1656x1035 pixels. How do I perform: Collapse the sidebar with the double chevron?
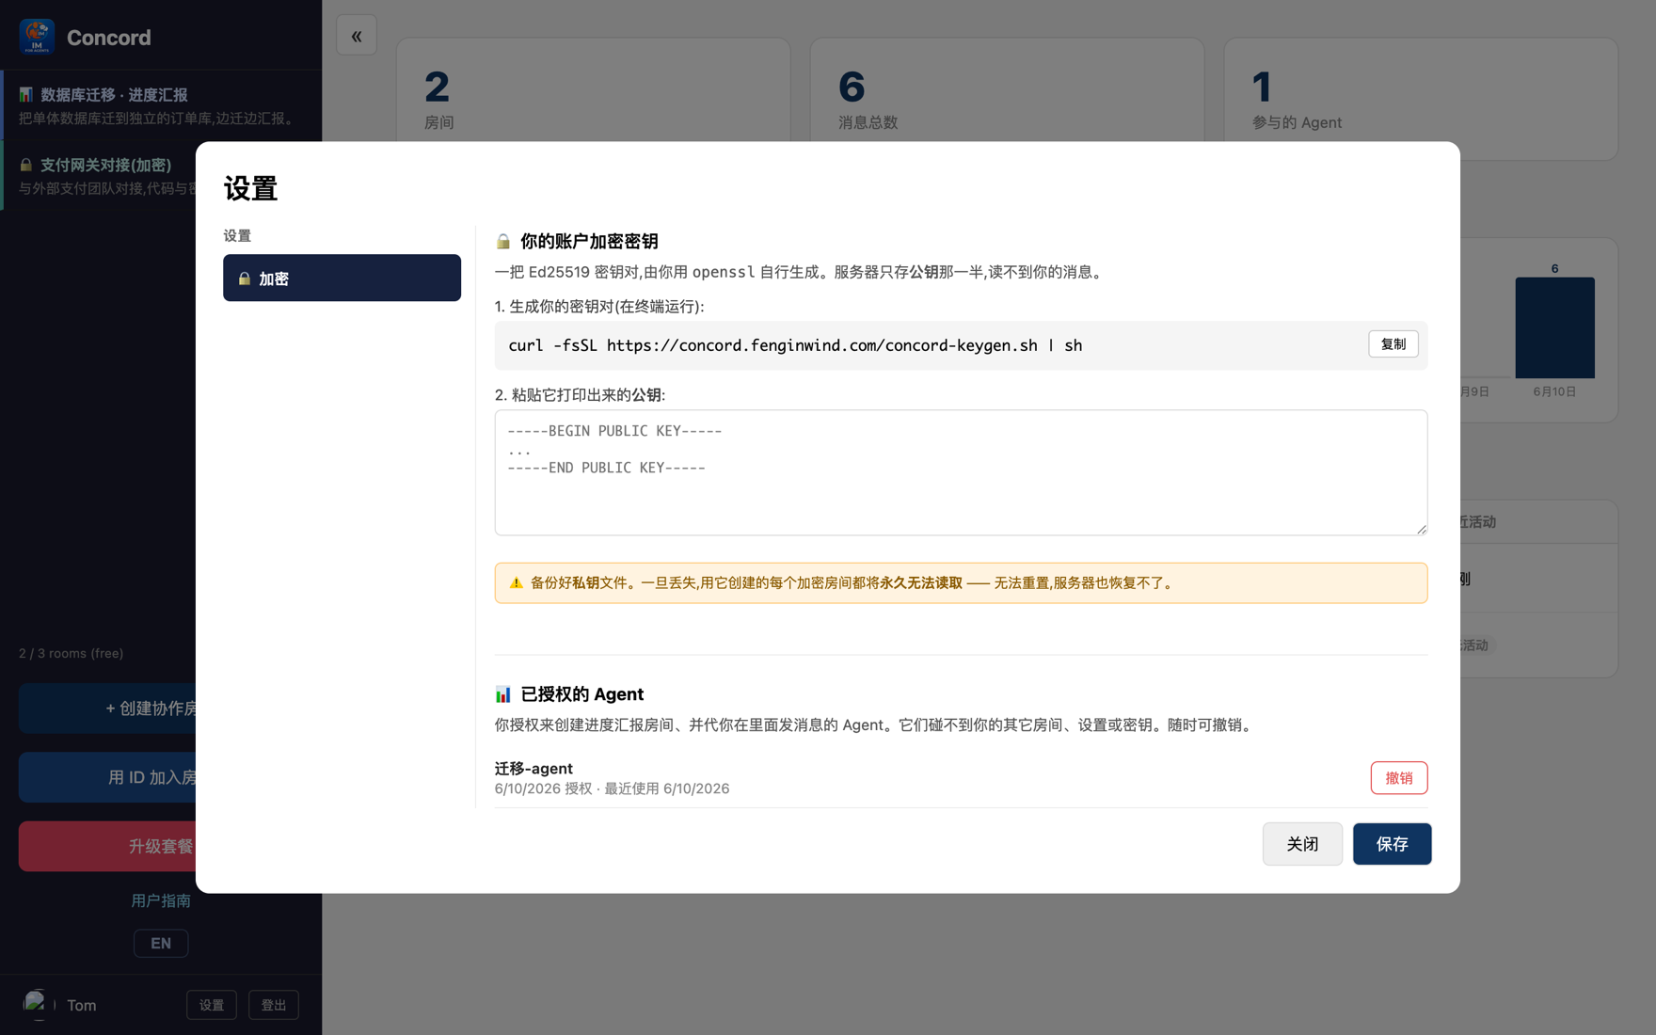357,36
